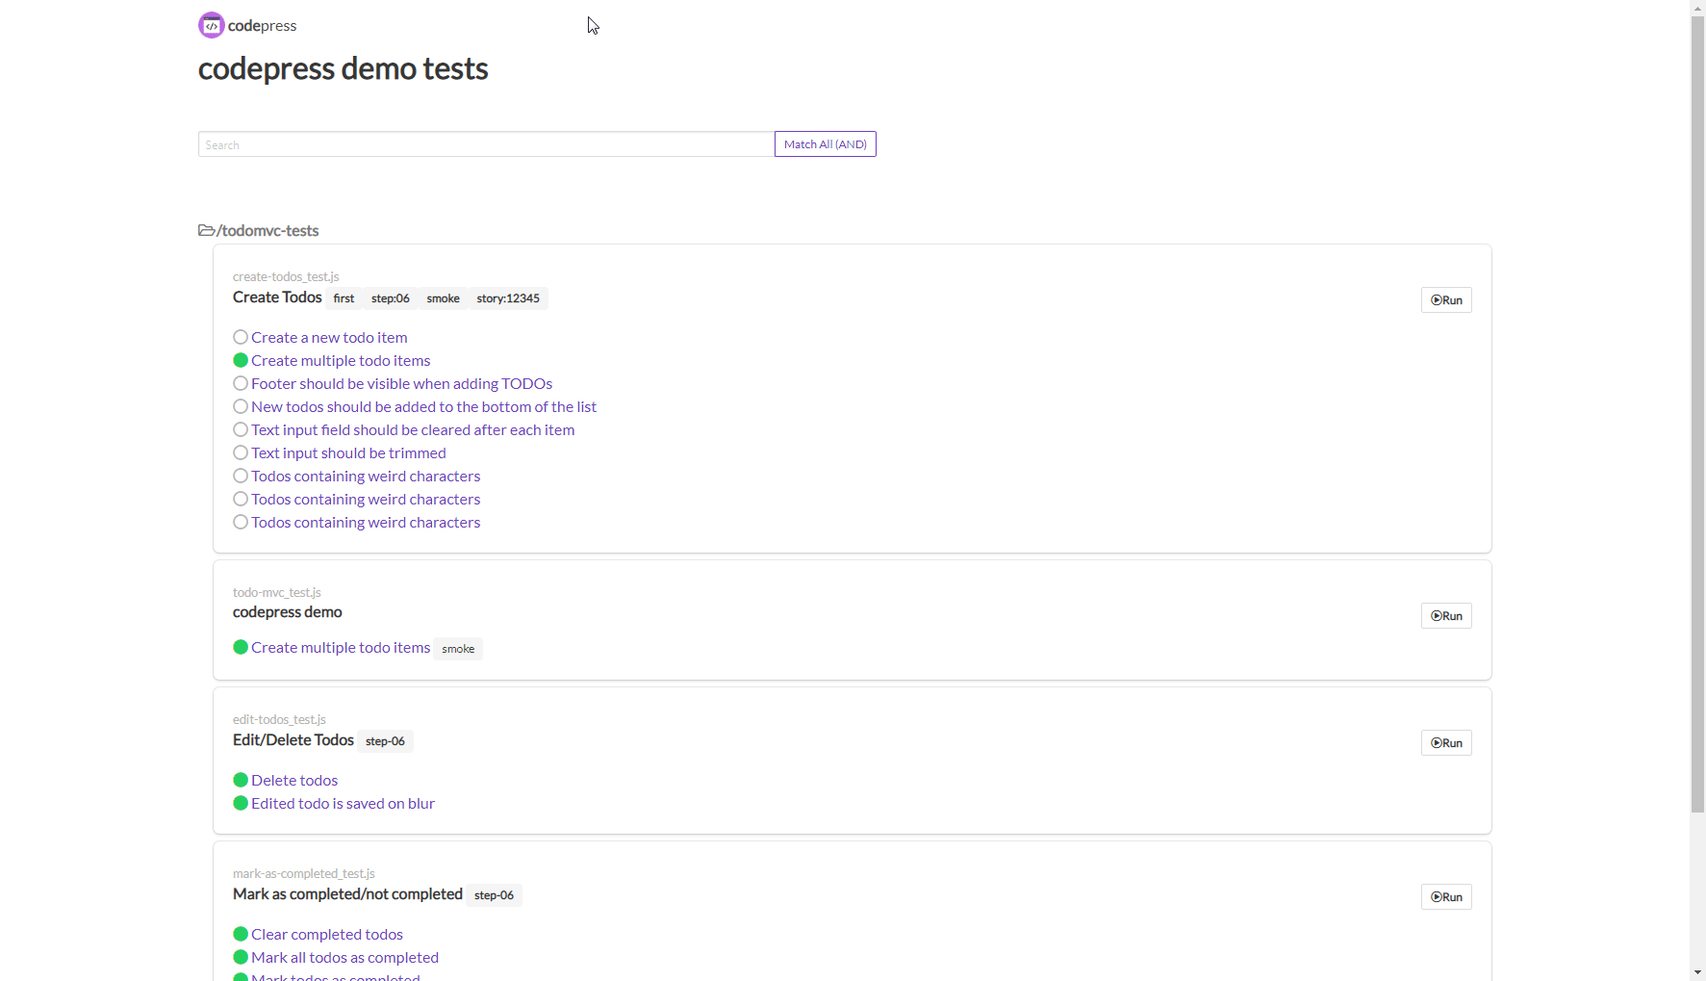Click the create-todos_test.js file name

pyautogui.click(x=286, y=276)
